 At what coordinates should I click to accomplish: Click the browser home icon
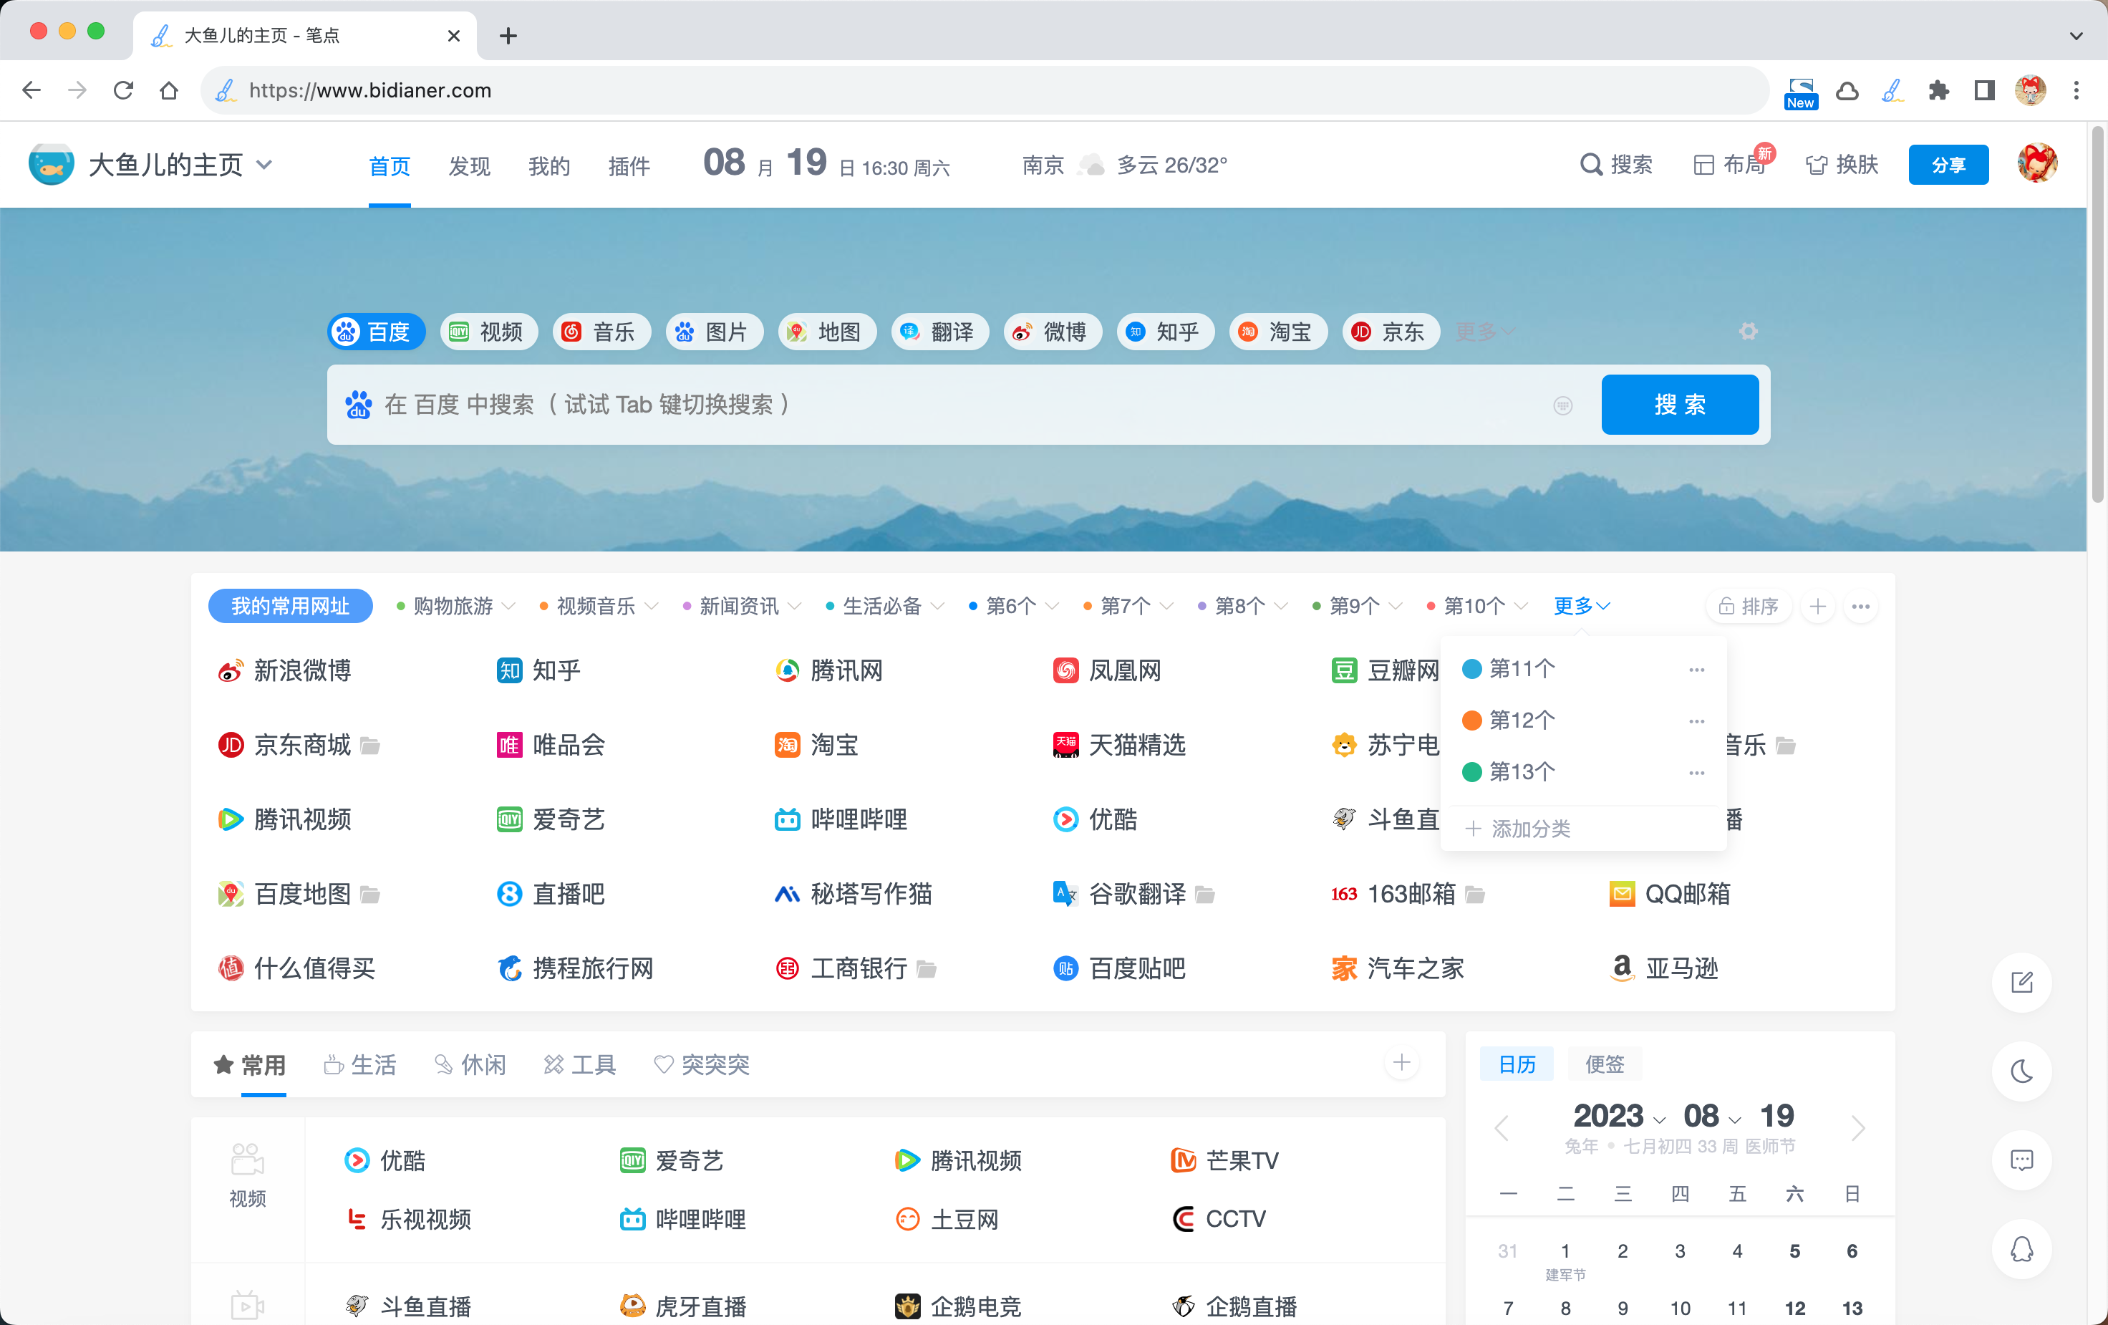tap(169, 90)
